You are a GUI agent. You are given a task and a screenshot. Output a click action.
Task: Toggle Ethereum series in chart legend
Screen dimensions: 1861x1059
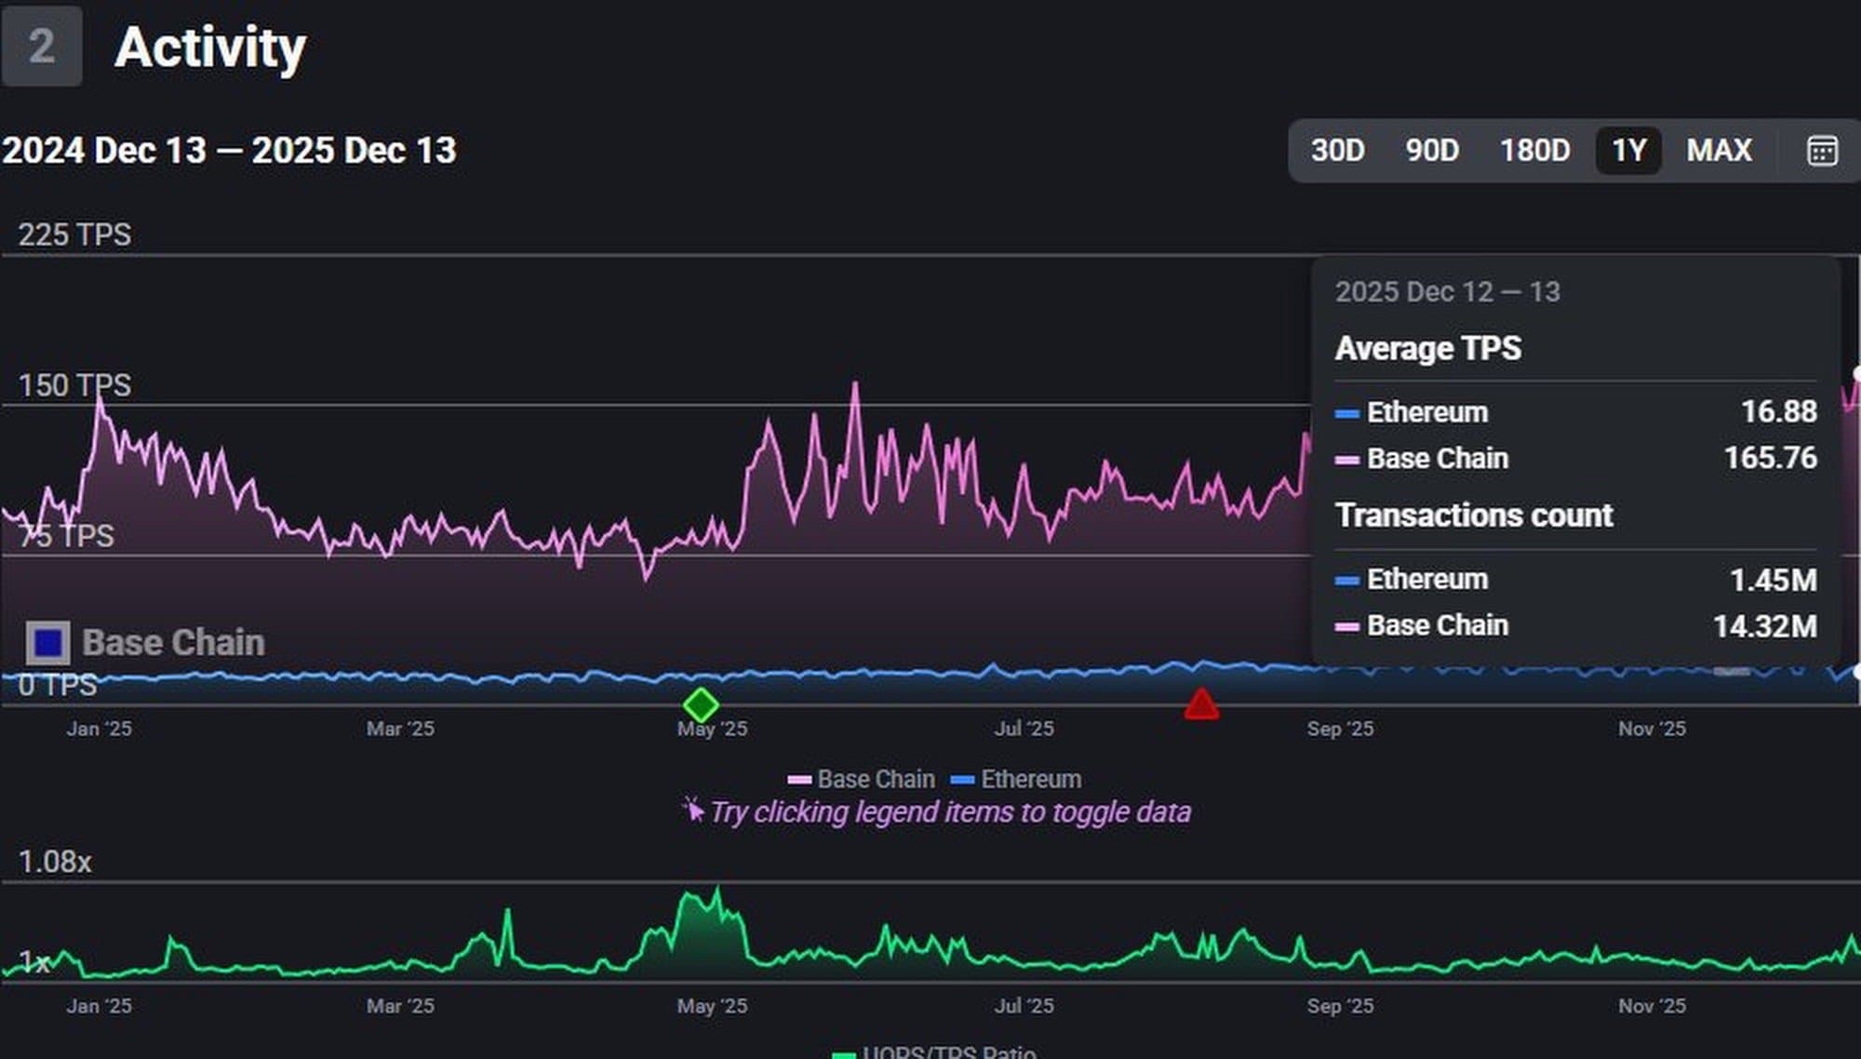(x=1016, y=779)
